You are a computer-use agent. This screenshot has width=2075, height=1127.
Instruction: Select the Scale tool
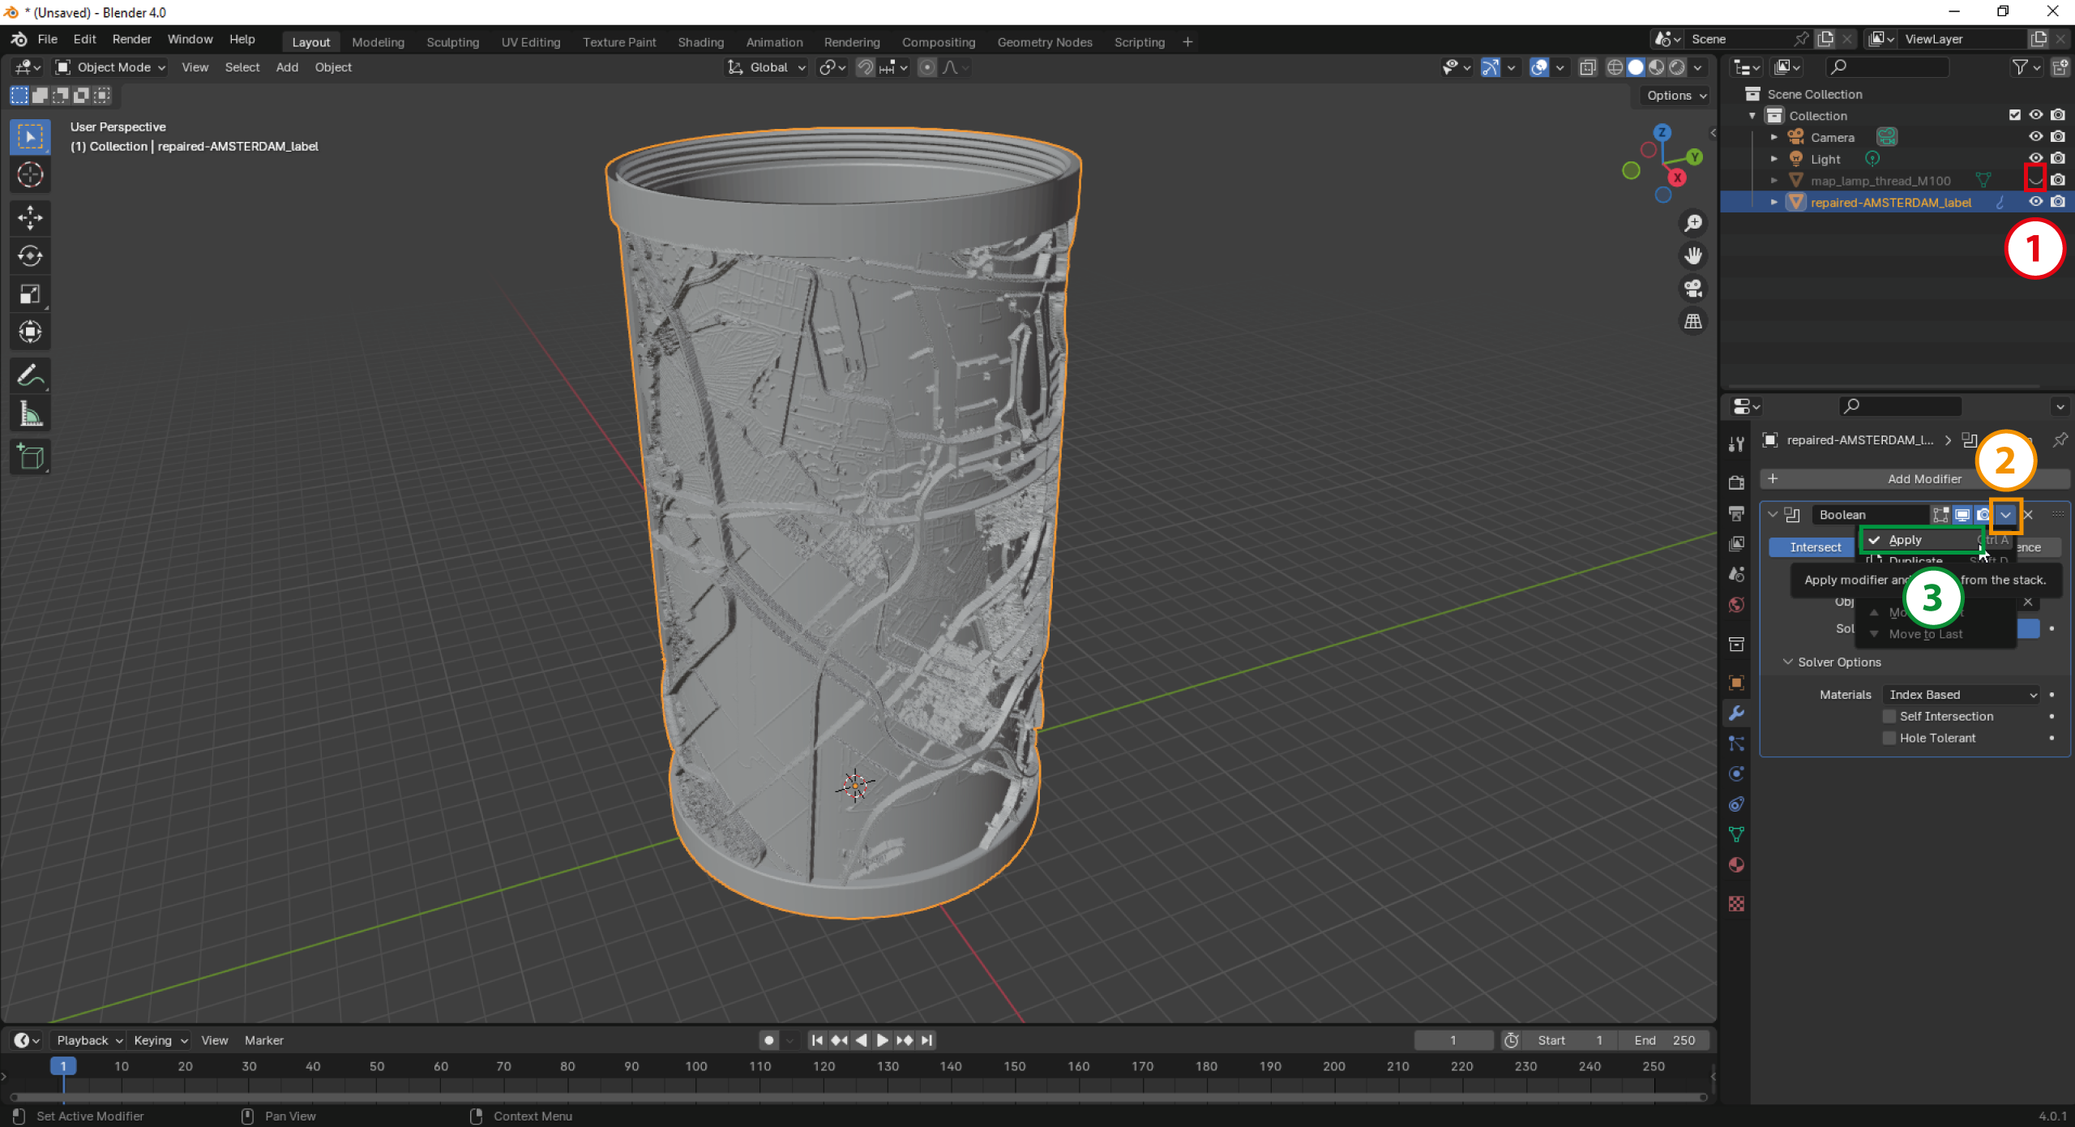(30, 294)
